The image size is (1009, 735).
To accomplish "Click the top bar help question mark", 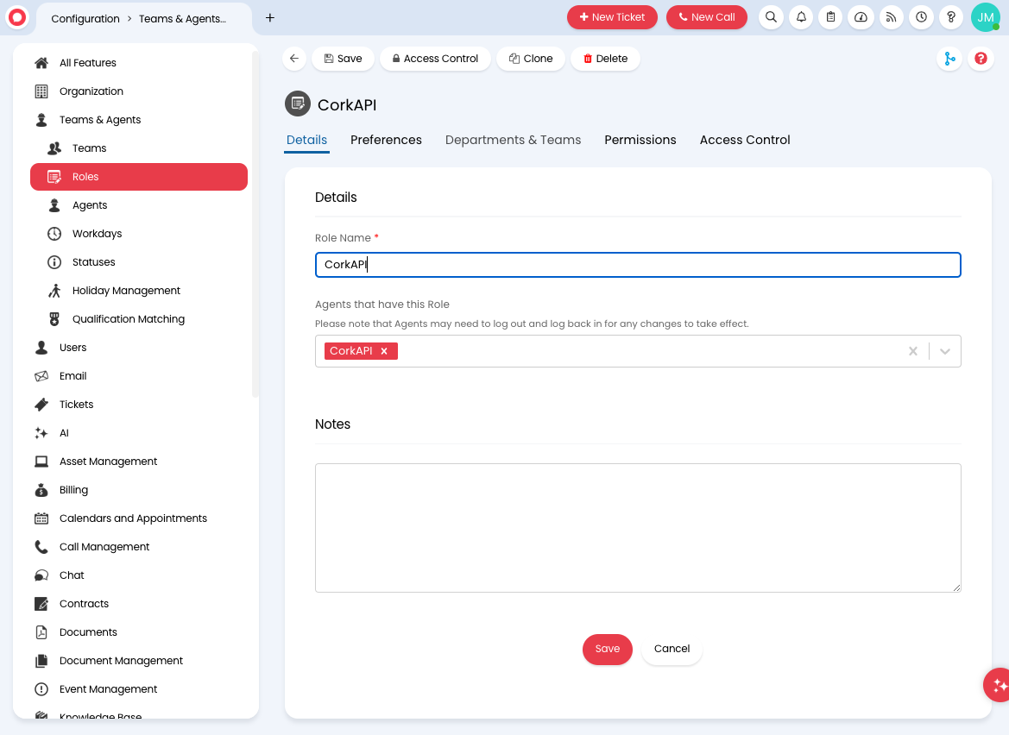I will coord(951,17).
